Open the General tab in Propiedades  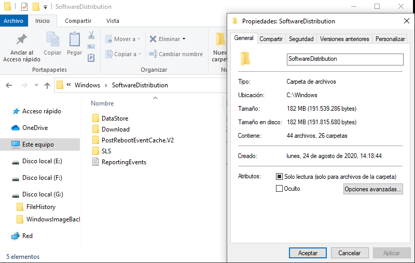(x=244, y=38)
